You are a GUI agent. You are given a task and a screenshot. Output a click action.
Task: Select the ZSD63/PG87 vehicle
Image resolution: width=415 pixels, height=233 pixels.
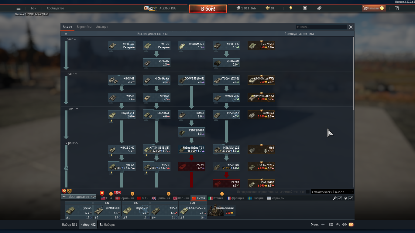pyautogui.click(x=191, y=132)
